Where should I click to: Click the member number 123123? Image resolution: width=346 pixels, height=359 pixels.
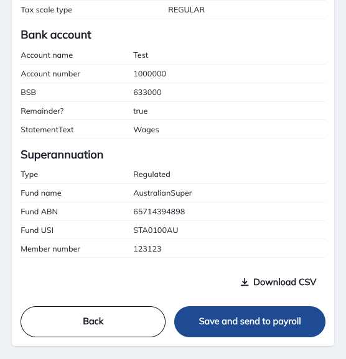coord(147,249)
